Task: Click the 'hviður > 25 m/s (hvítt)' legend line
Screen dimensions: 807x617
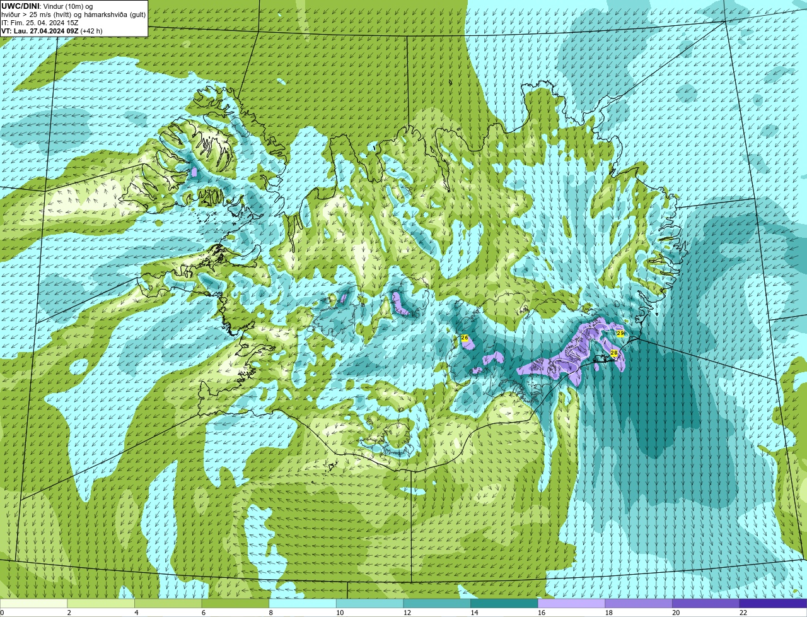Action: [37, 14]
